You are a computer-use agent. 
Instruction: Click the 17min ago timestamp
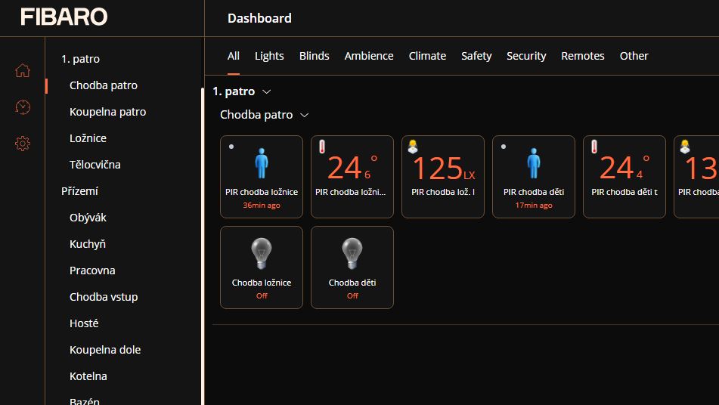point(533,206)
